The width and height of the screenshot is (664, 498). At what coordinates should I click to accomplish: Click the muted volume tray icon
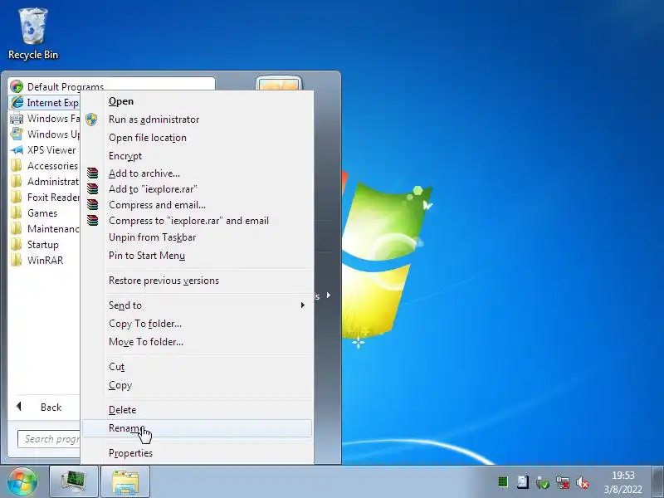pyautogui.click(x=583, y=482)
